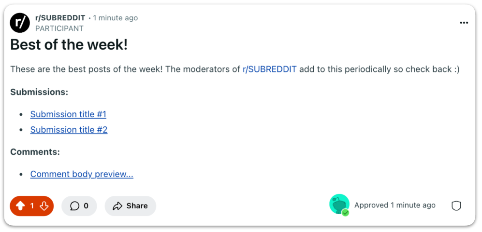Viewport: 482px width, 232px height.
Task: Open mod actions with the shield icon
Action: click(x=456, y=206)
